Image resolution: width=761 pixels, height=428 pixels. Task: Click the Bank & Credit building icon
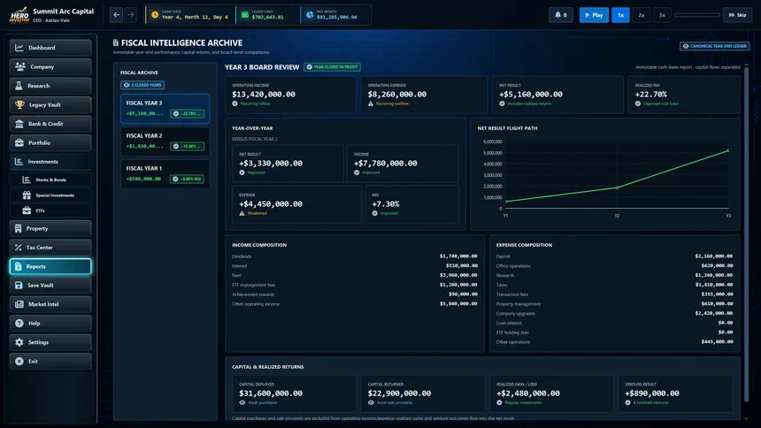tap(19, 124)
